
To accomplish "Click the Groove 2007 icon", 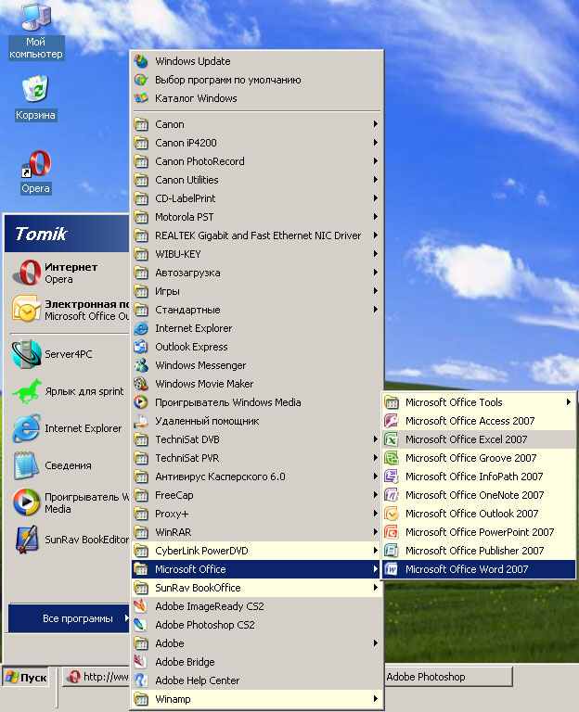I will [391, 458].
